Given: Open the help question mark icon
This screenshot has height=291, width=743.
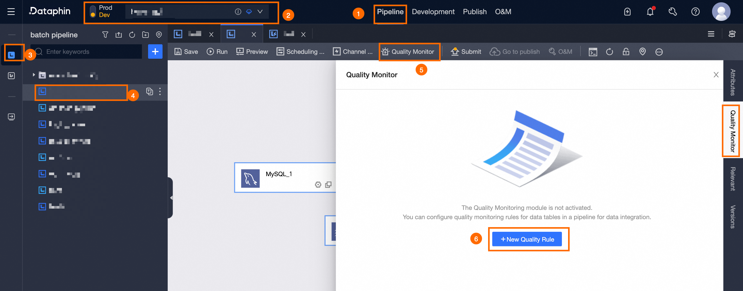Looking at the screenshot, I should click(695, 12).
